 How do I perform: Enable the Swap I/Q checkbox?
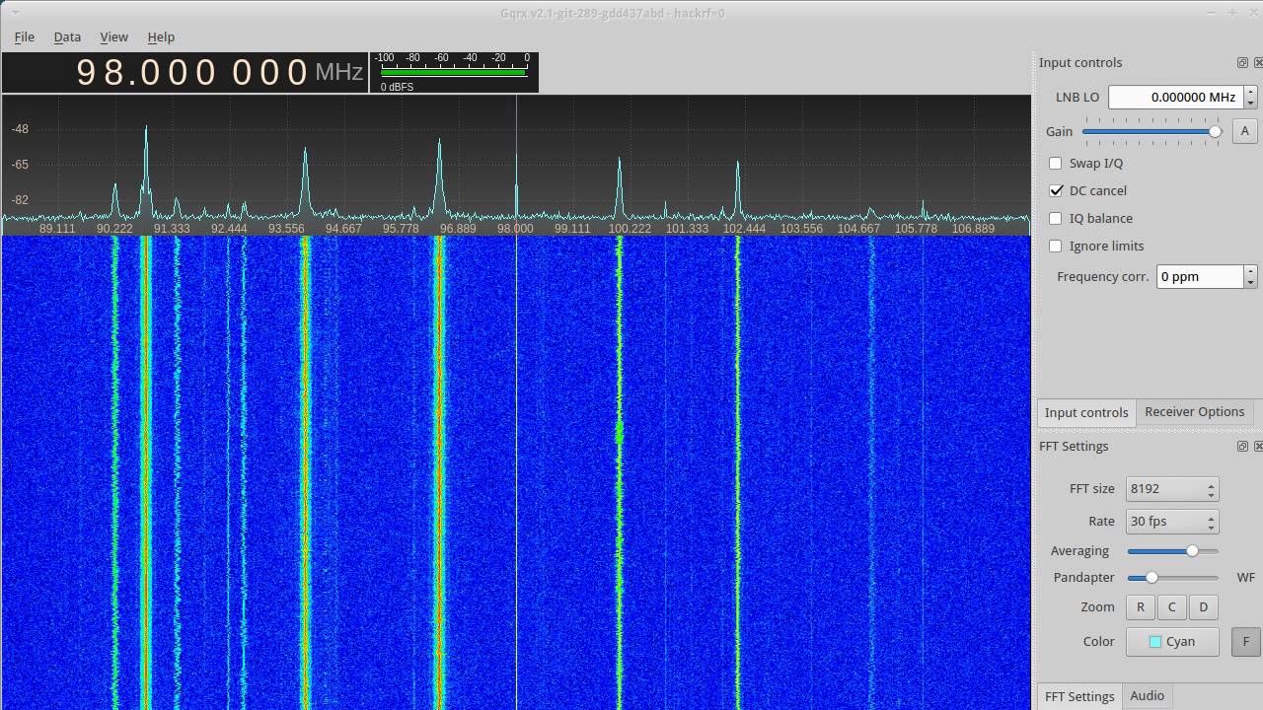(x=1056, y=163)
